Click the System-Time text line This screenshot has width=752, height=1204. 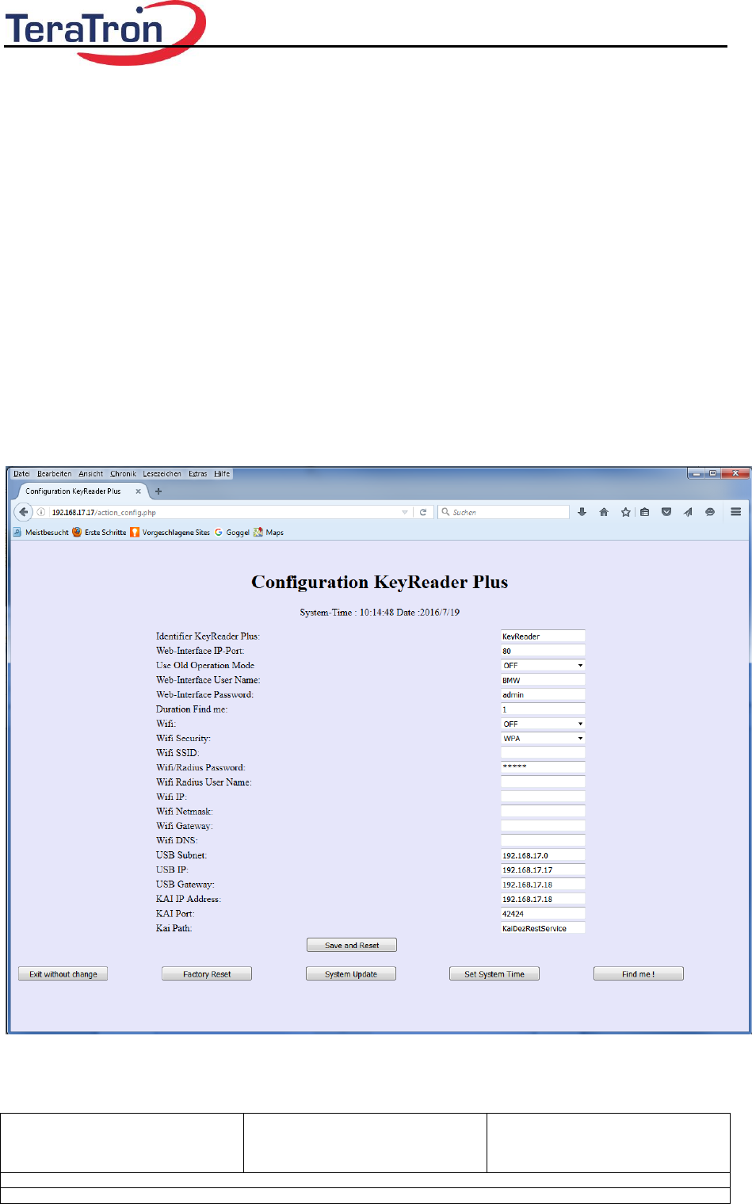click(380, 613)
